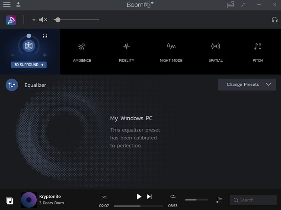
Task: Expand the audio output device chevron
Action: (34, 20)
